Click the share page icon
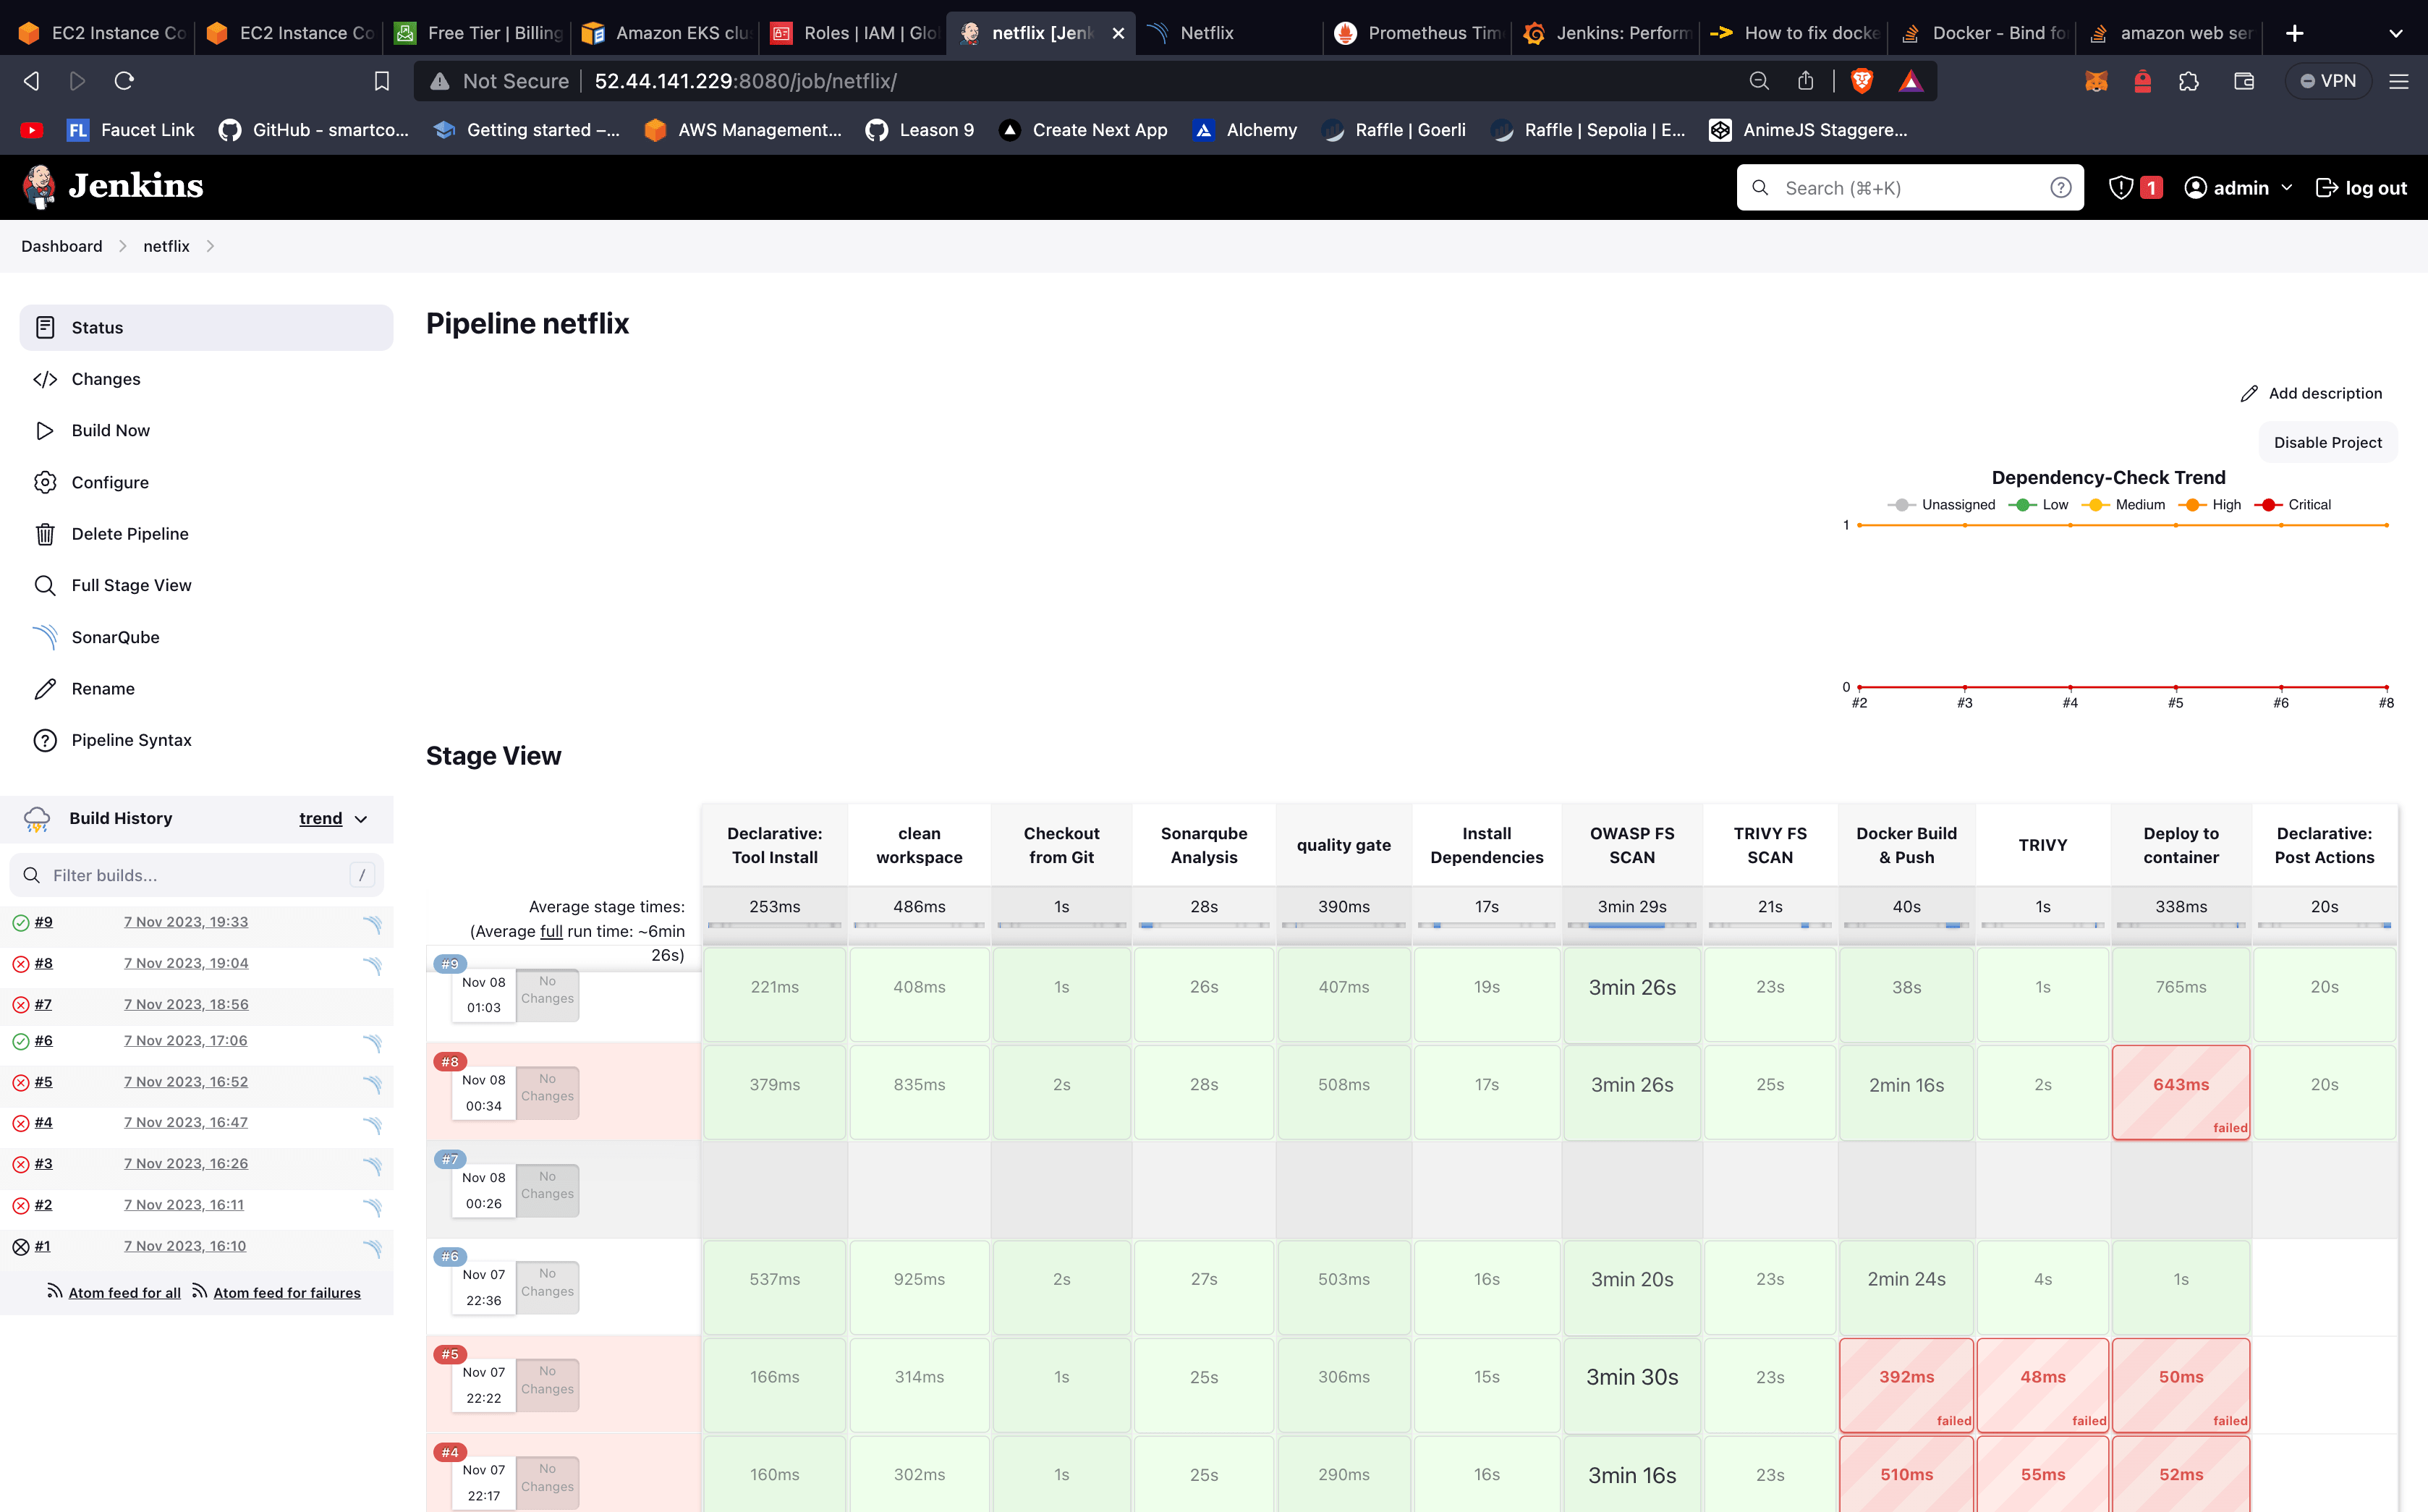The image size is (2428, 1512). pos(1805,81)
